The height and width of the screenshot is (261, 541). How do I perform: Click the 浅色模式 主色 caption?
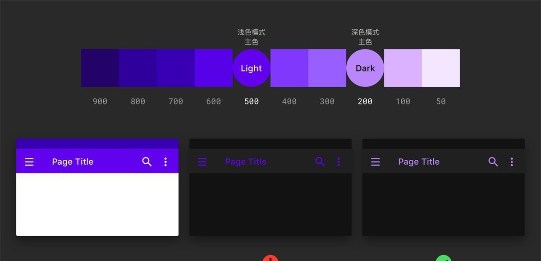(x=252, y=37)
